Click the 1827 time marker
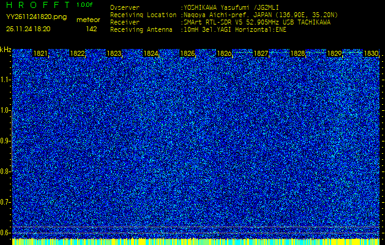This screenshot has height=245, width=385. pos(261,53)
